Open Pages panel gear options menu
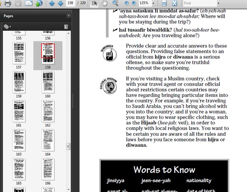 (7, 26)
